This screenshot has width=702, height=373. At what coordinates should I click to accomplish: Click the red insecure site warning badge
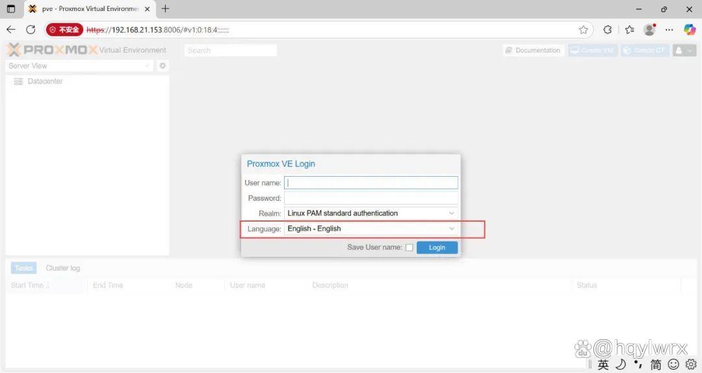64,29
